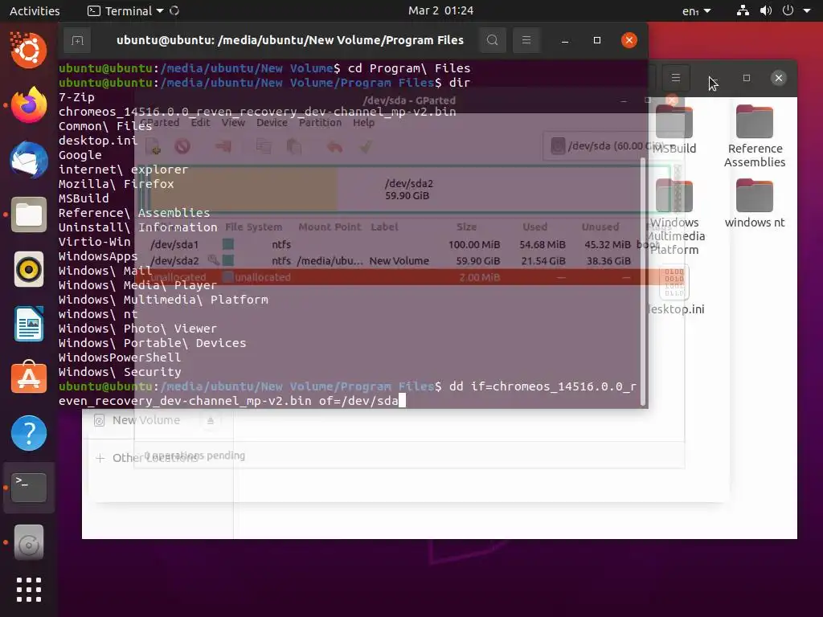Open the windows nt folder in Files
The image size is (823, 617).
tap(755, 203)
